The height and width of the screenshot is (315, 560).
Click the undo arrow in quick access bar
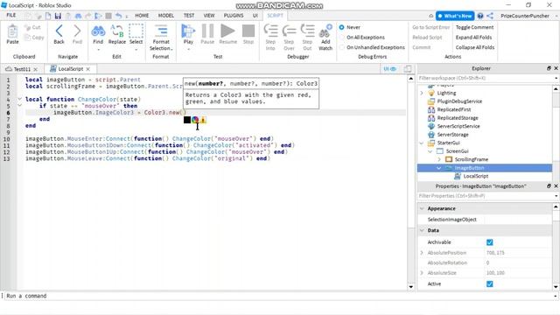click(119, 16)
